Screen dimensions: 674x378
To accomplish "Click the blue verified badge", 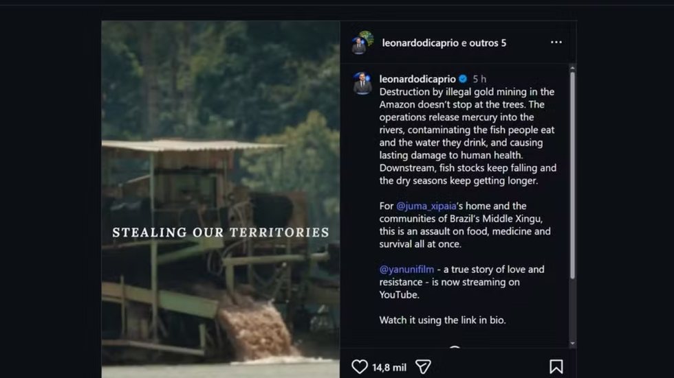I will coord(463,79).
